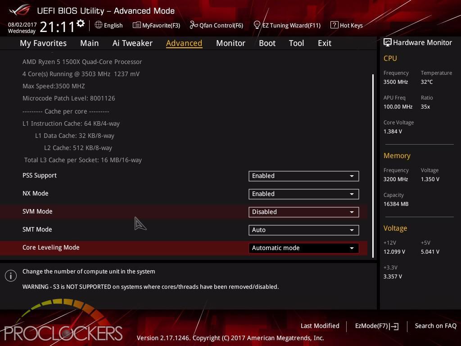Open the PSS Support dropdown

[x=304, y=176]
